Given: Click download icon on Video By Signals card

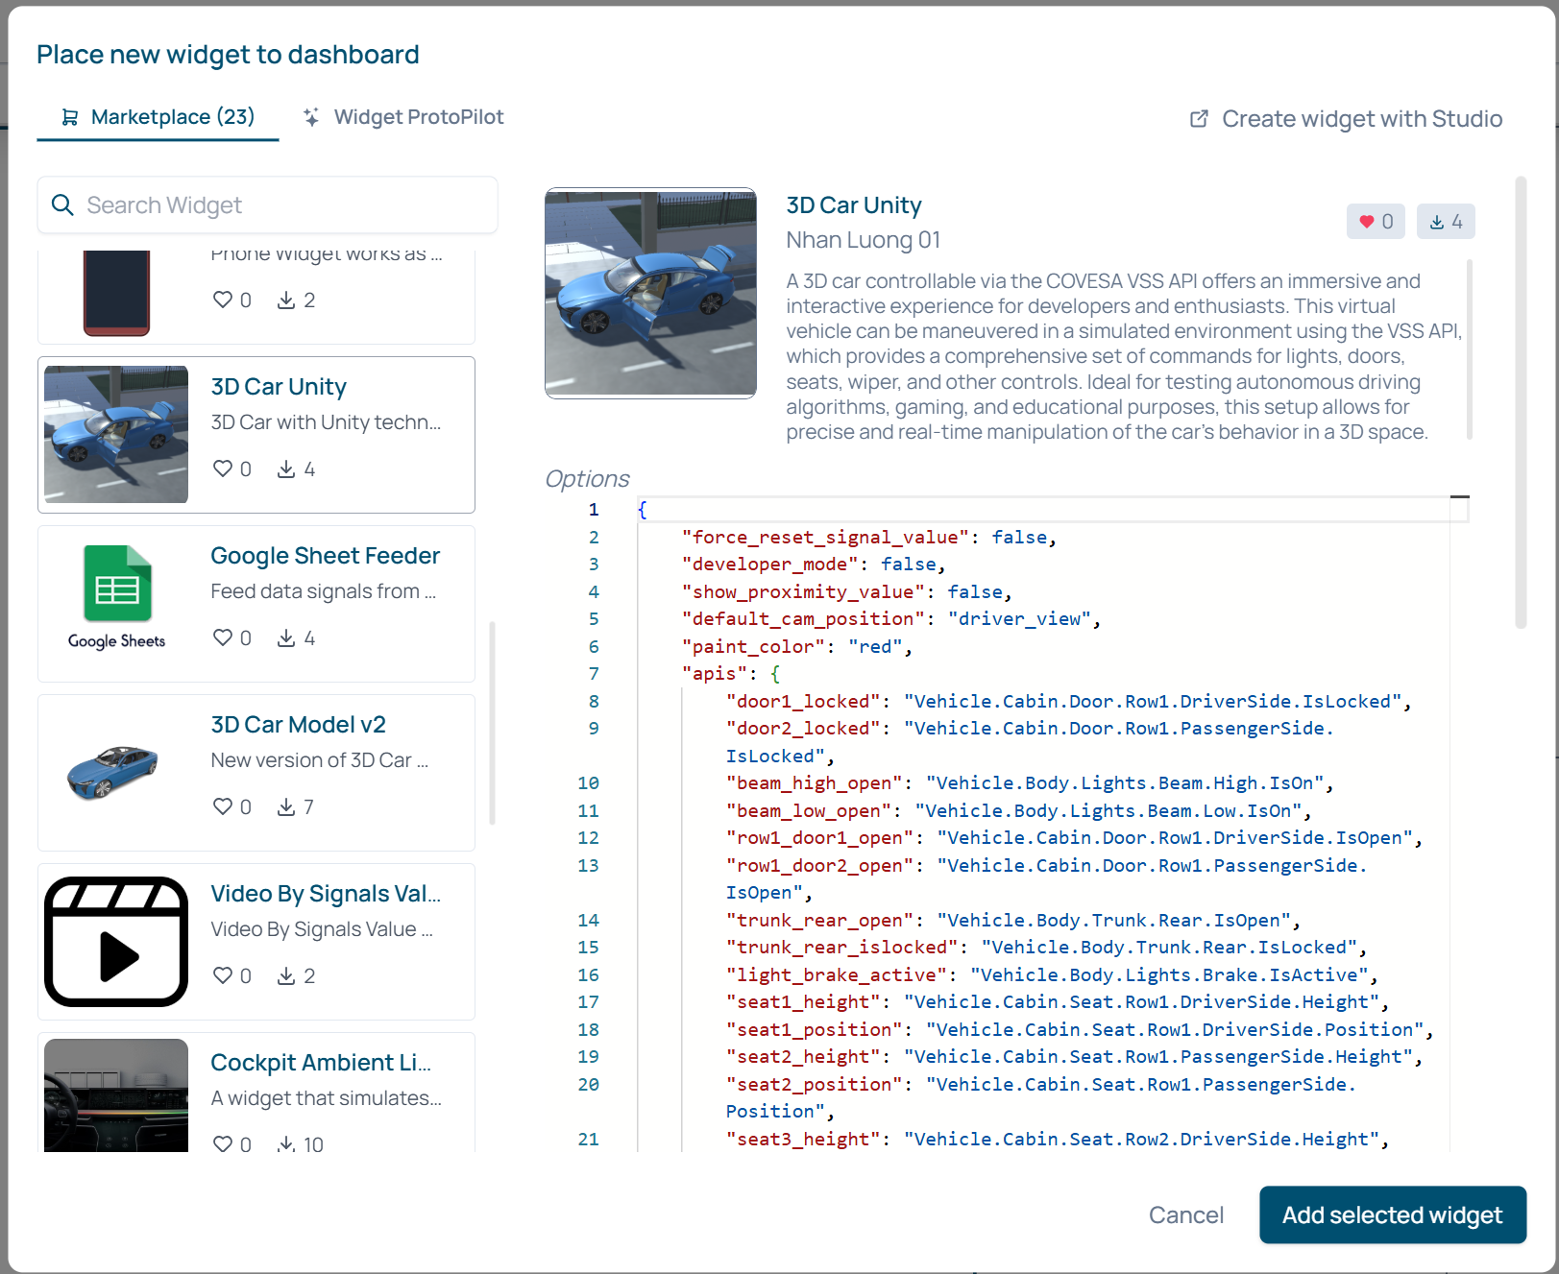Looking at the screenshot, I should [x=286, y=975].
